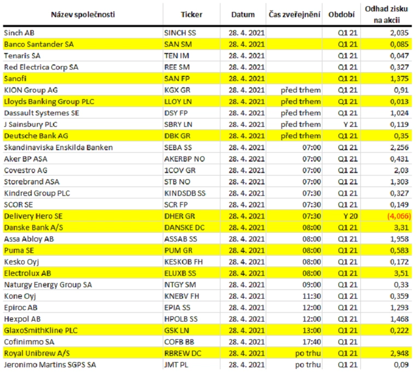Select the Období column header

341,15
